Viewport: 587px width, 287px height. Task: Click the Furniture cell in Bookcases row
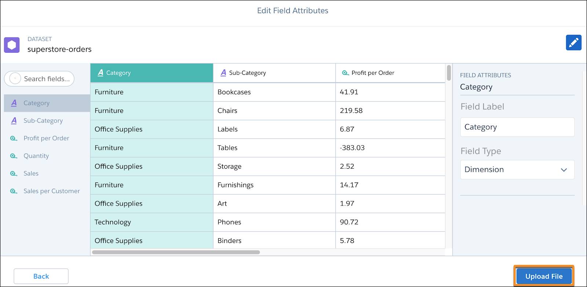[x=152, y=92]
